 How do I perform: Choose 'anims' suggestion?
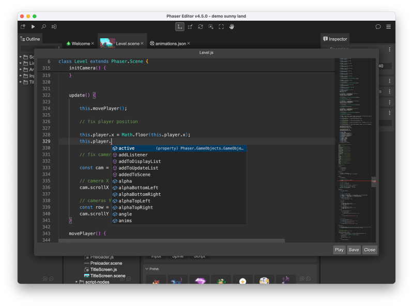pyautogui.click(x=179, y=221)
